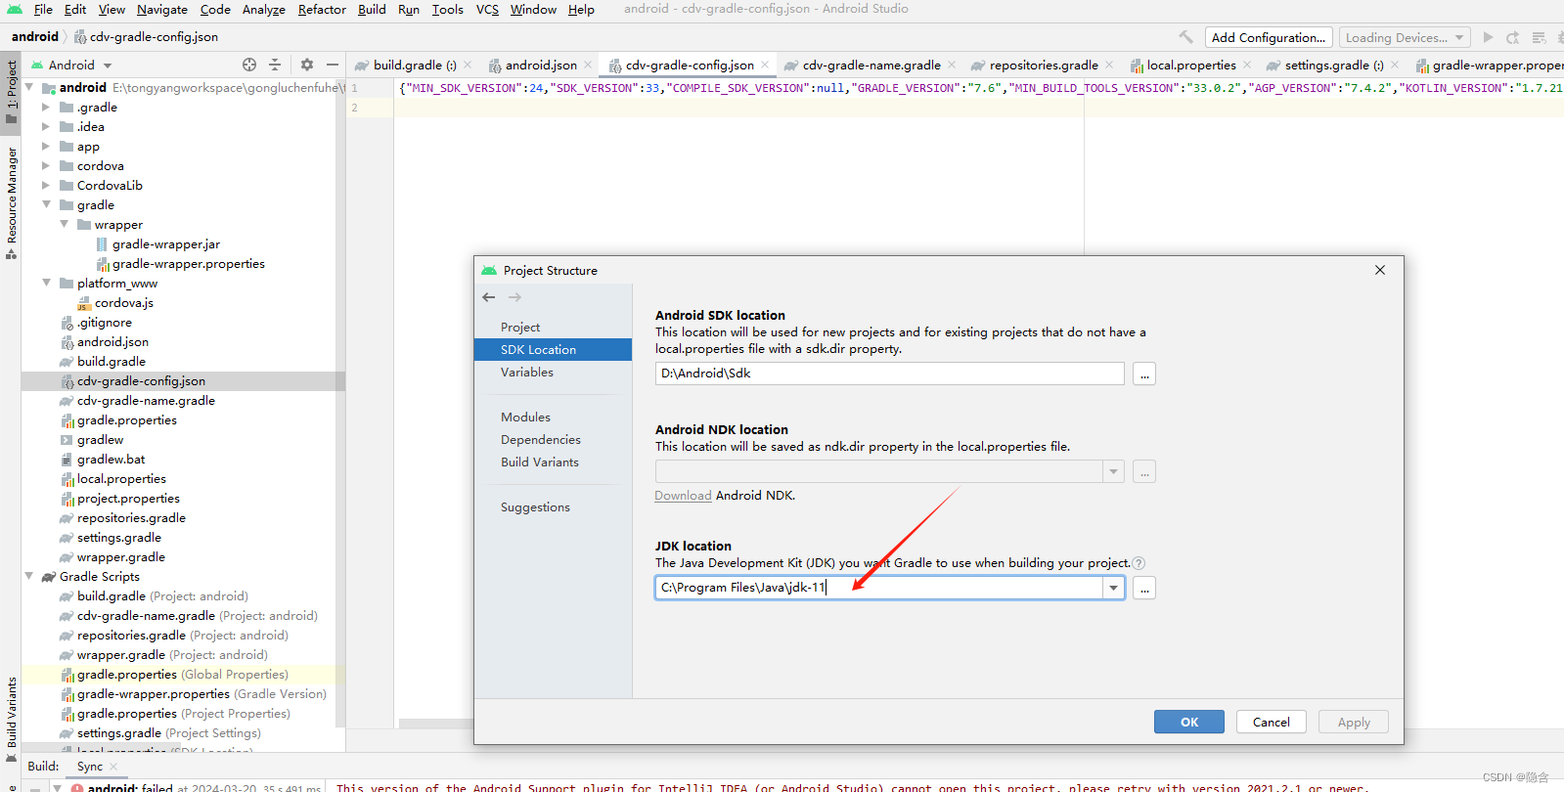Close the Sync build tab
The image size is (1564, 792).
[x=113, y=767]
